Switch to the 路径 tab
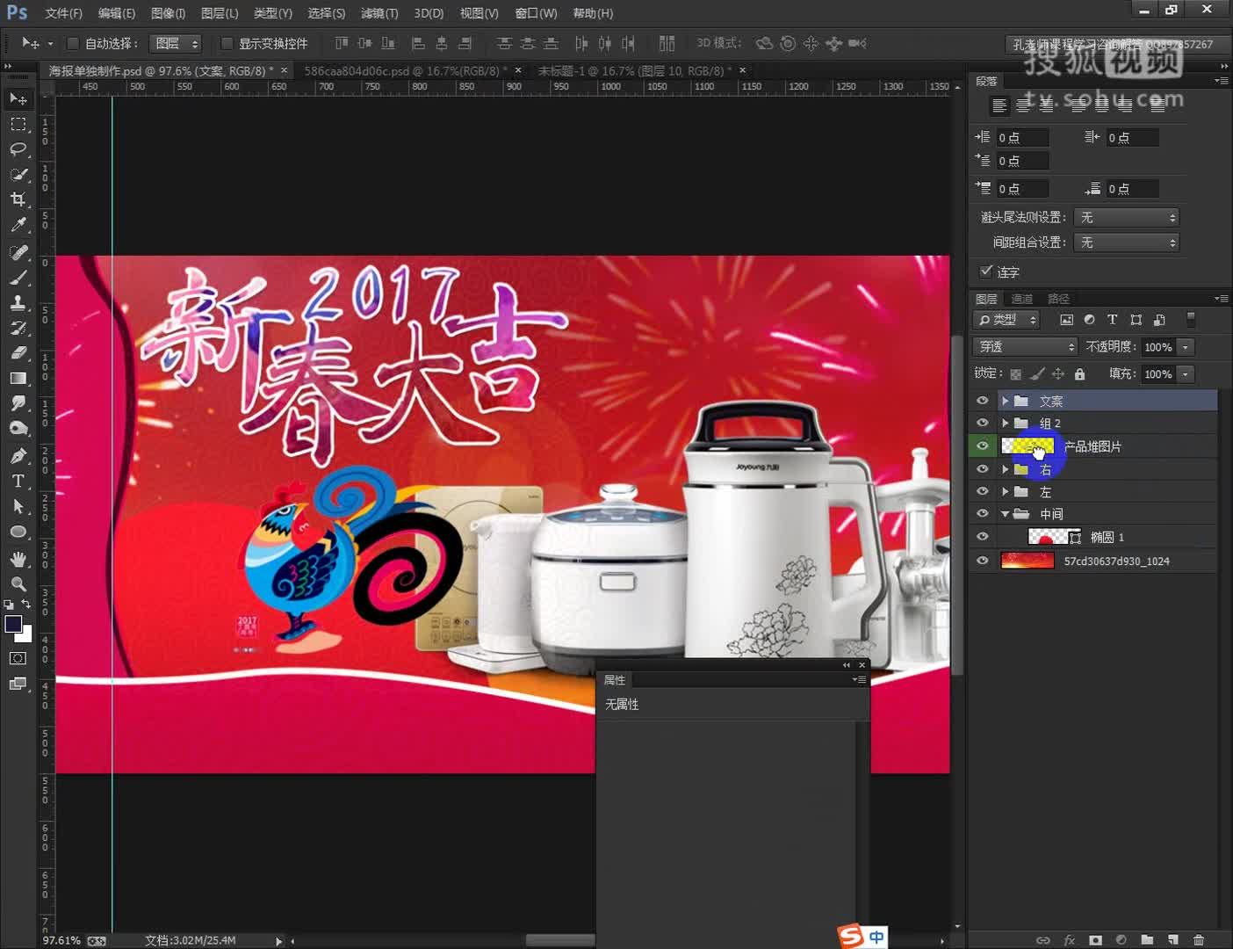The width and height of the screenshot is (1233, 949). pos(1058,299)
